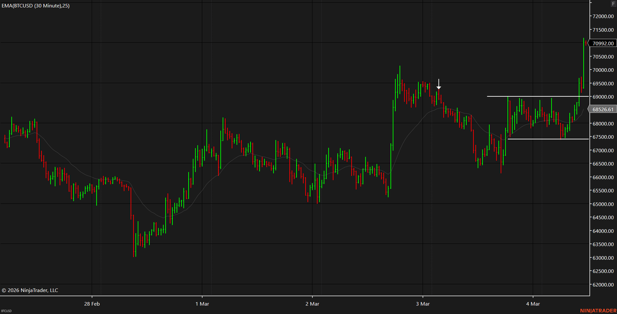Click the © 2026 NinjaTrader, LLC text
The height and width of the screenshot is (314, 617).
[30, 290]
